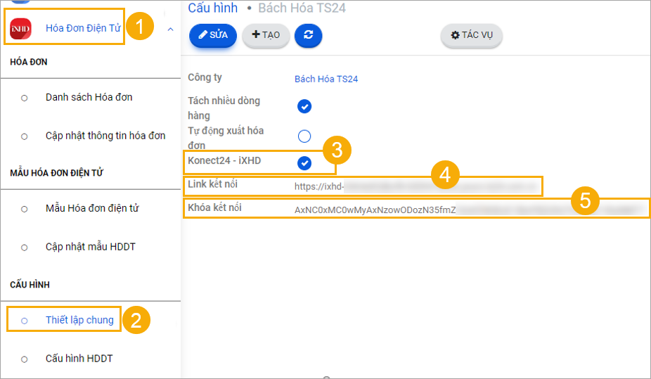Click the Konect24 - iXHD label
The width and height of the screenshot is (651, 379).
224,160
